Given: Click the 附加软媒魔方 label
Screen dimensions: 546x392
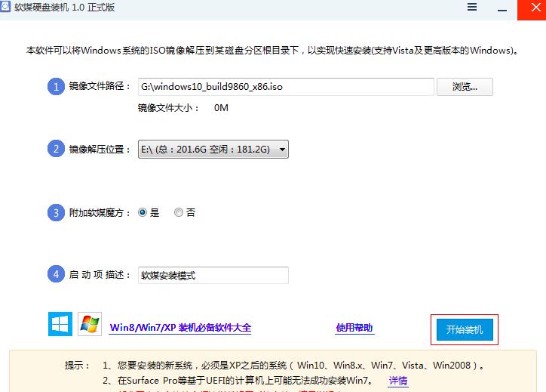Looking at the screenshot, I should point(100,213).
